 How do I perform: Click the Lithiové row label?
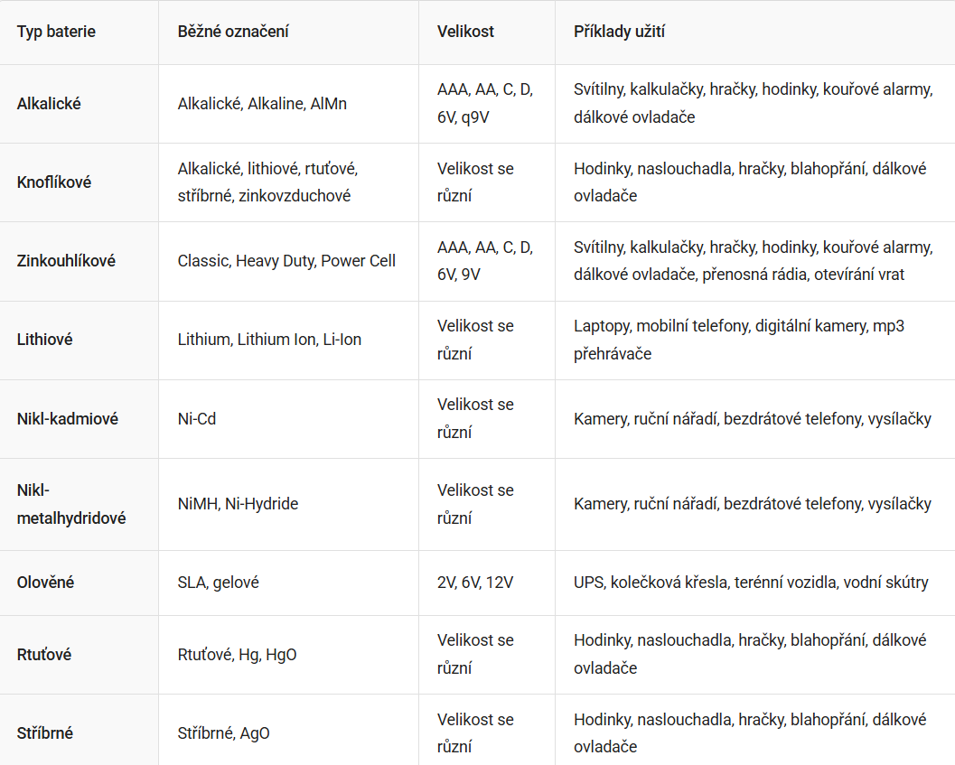pyautogui.click(x=44, y=340)
